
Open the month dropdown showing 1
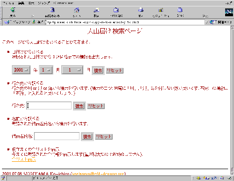(46, 70)
